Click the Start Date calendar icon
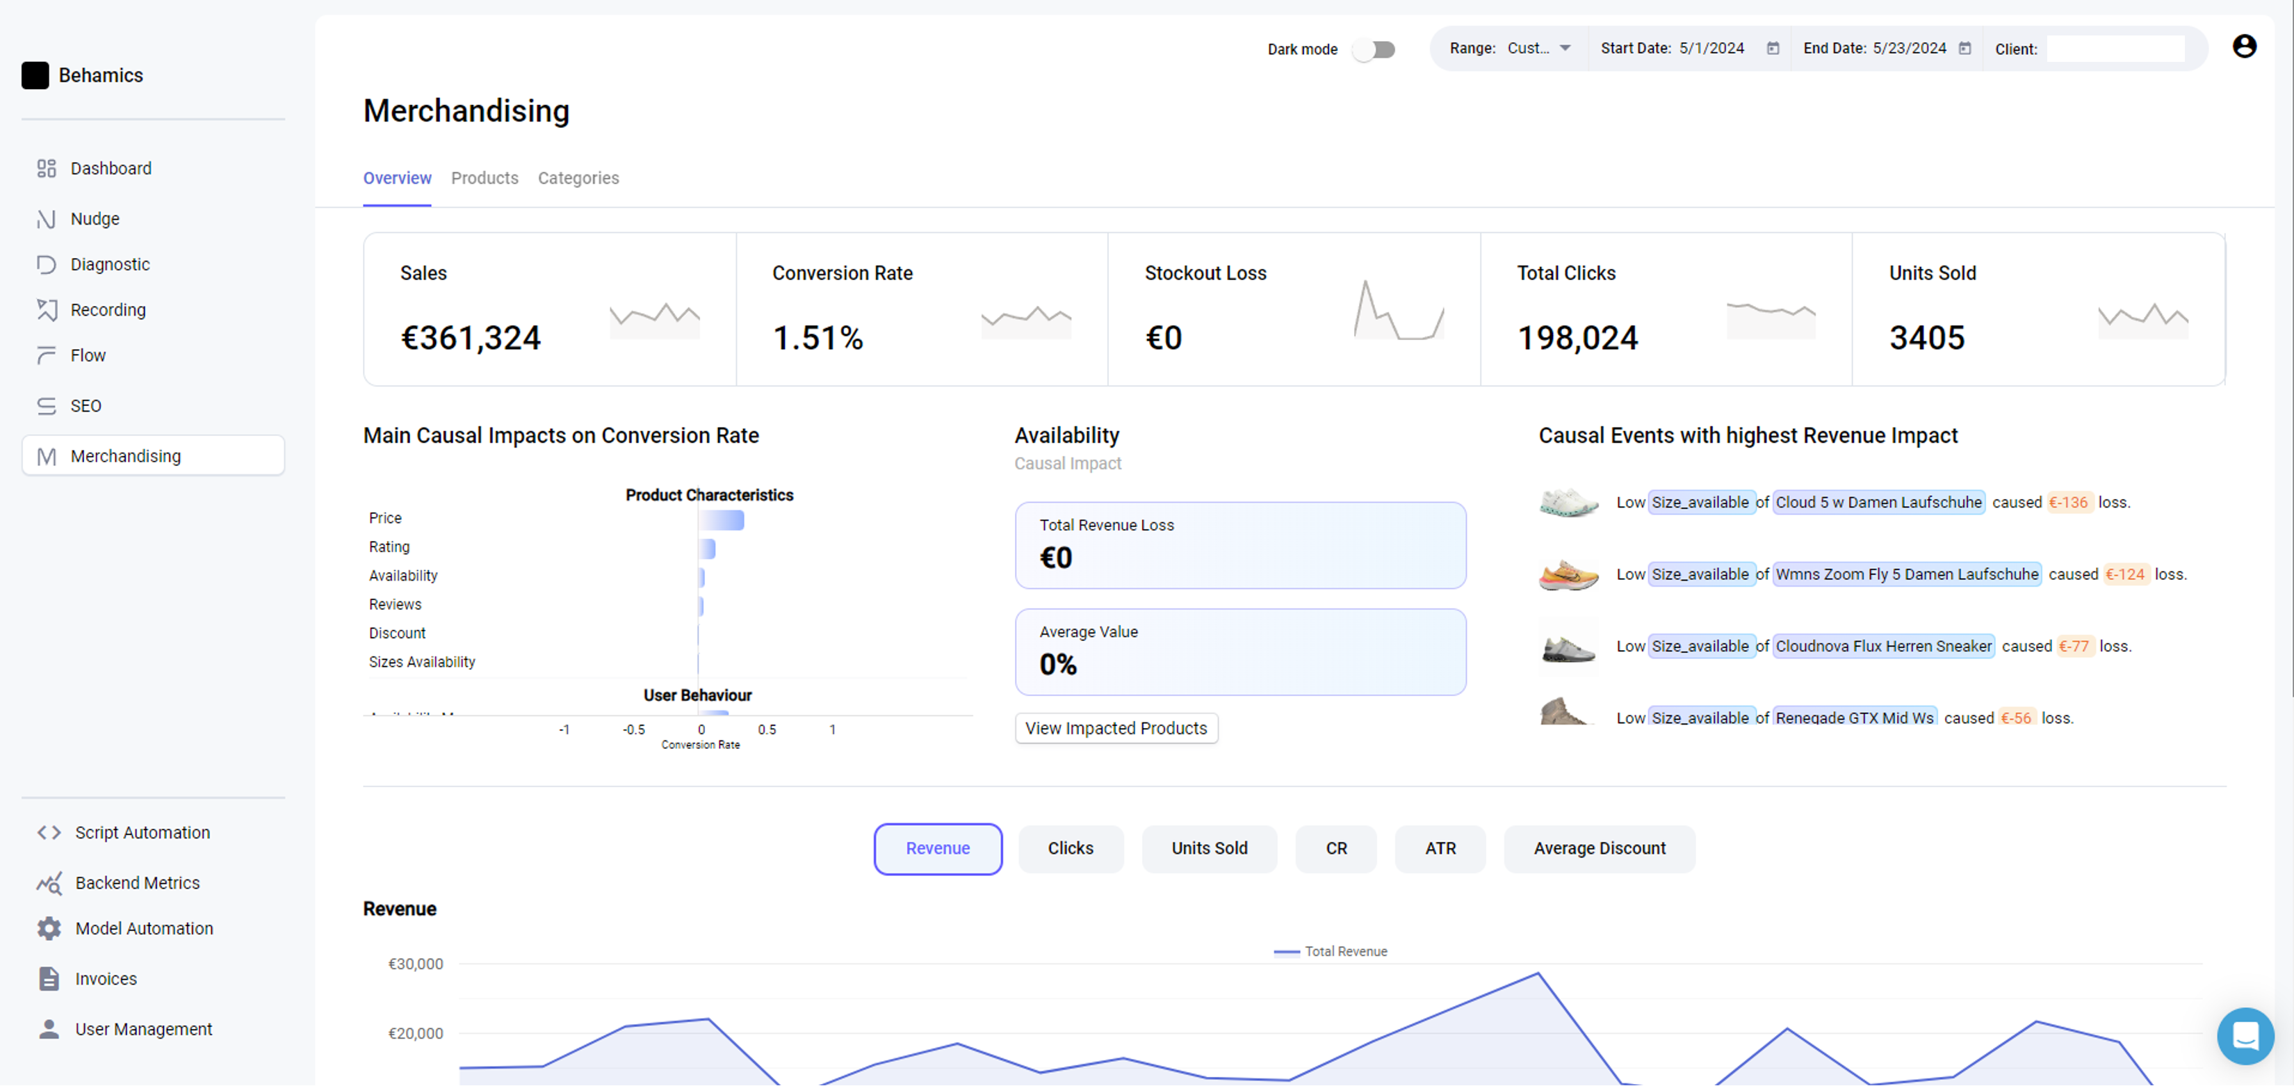Image resolution: width=2294 pixels, height=1086 pixels. (x=1773, y=48)
